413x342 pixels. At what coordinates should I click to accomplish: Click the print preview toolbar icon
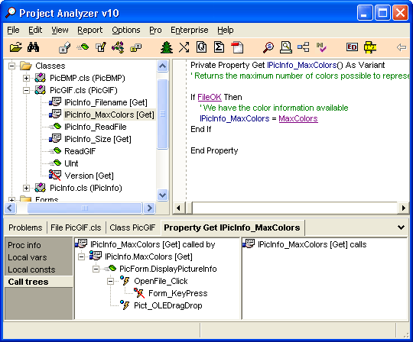pos(286,47)
